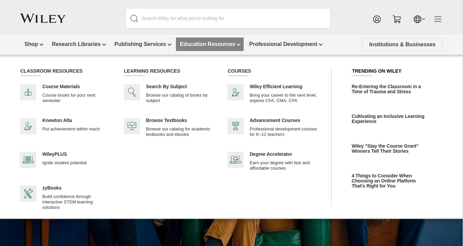Open 'Cultivating an Inclusive Learning Experience' article
This screenshot has width=463, height=246.
[x=388, y=119]
